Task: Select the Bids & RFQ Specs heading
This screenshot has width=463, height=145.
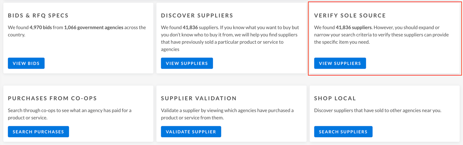Action: [x=38, y=15]
